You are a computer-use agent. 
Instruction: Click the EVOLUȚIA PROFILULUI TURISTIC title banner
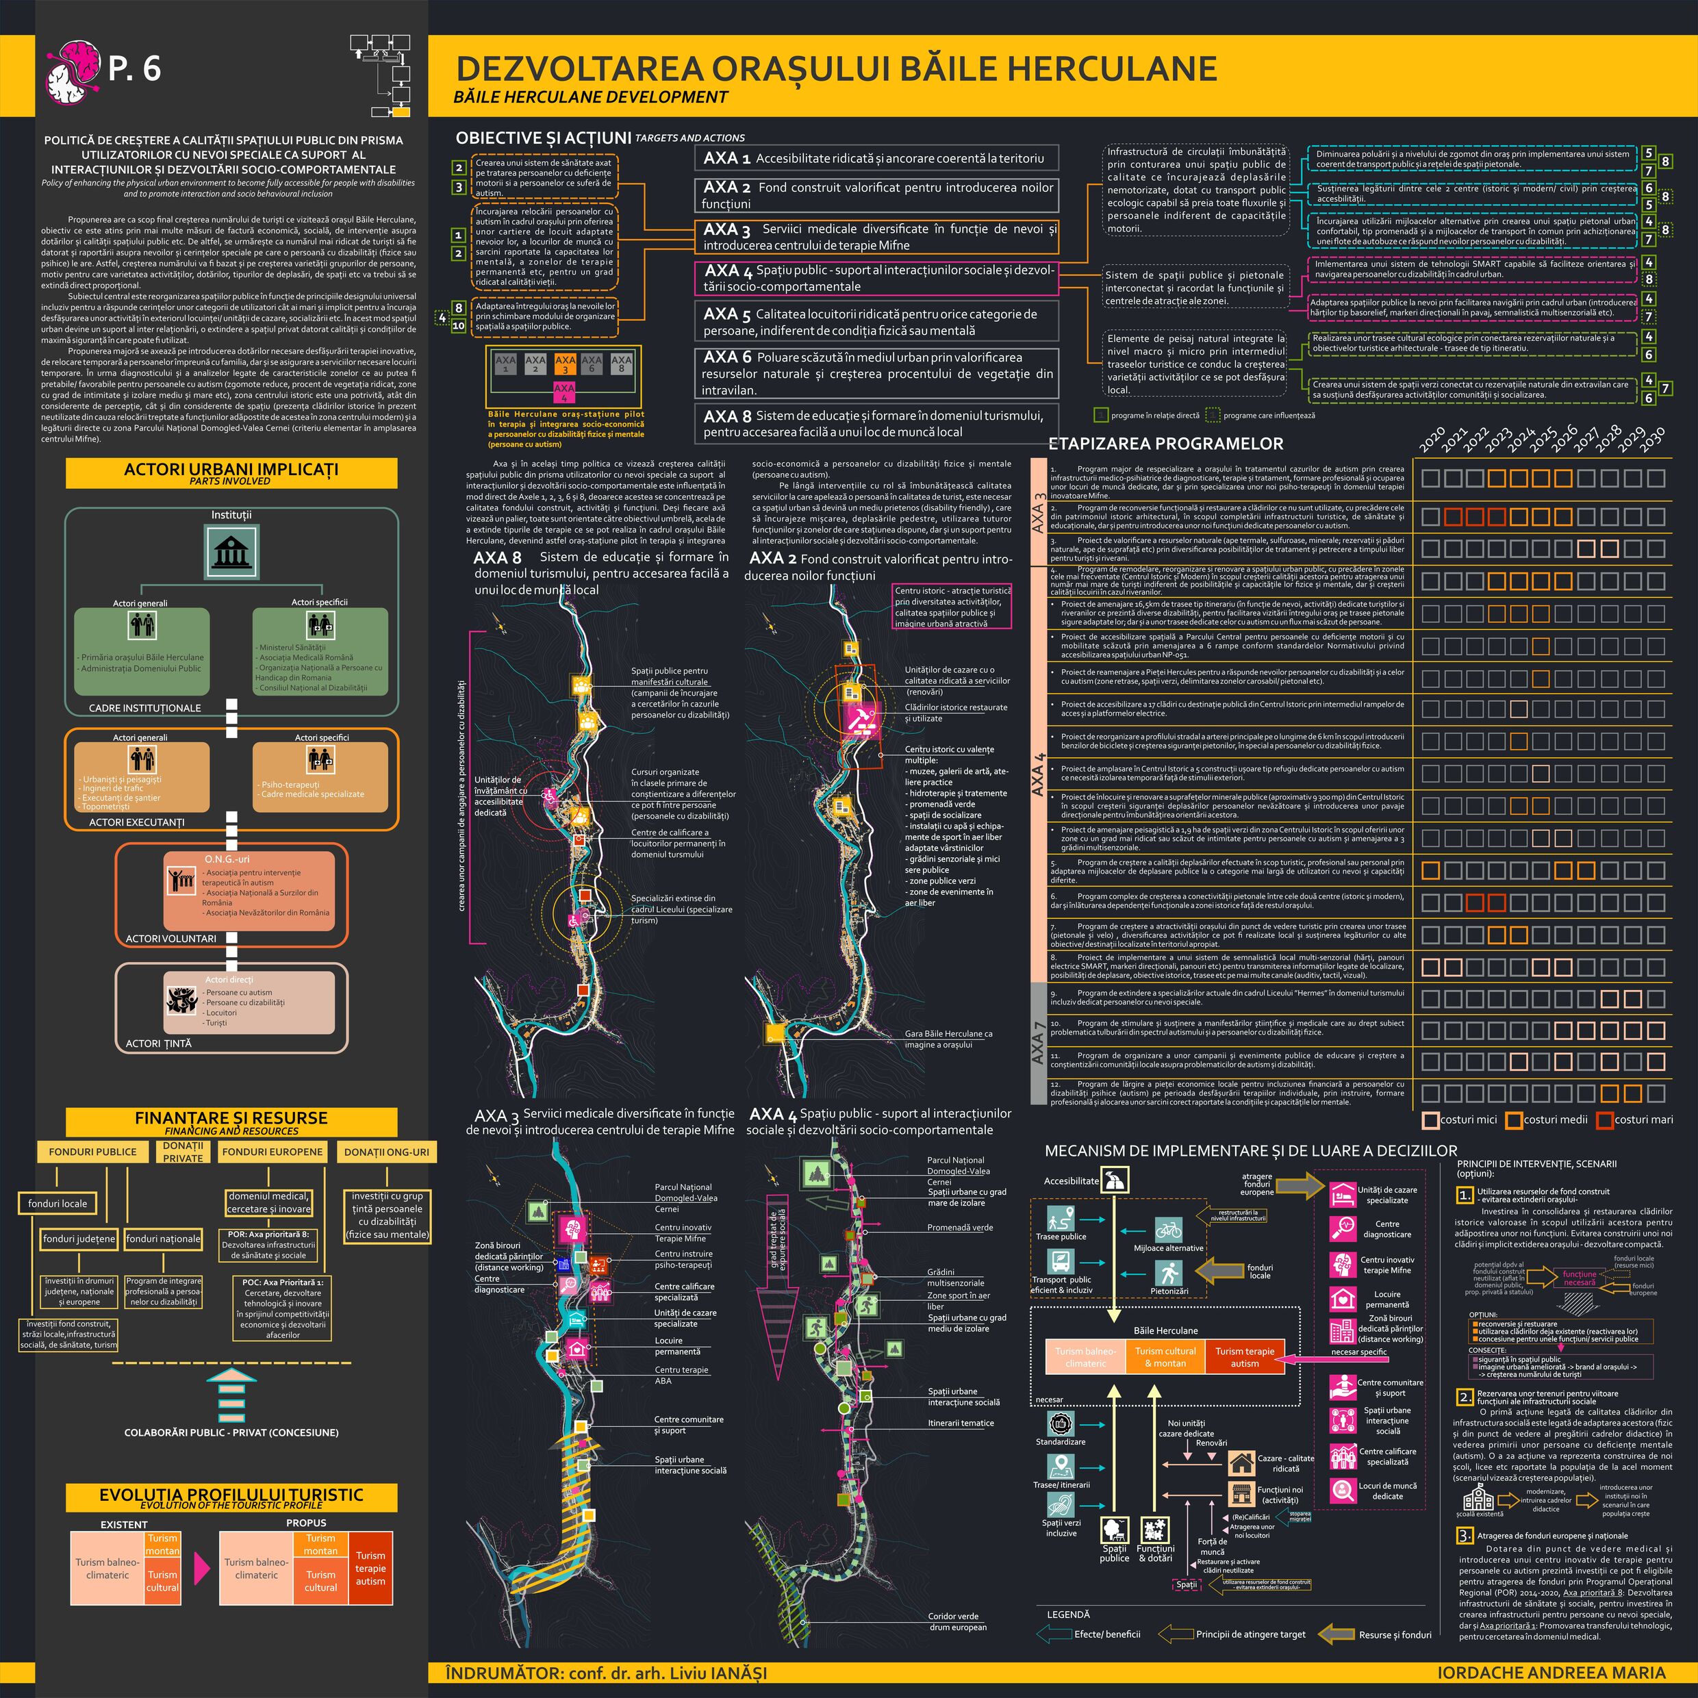(x=231, y=1499)
